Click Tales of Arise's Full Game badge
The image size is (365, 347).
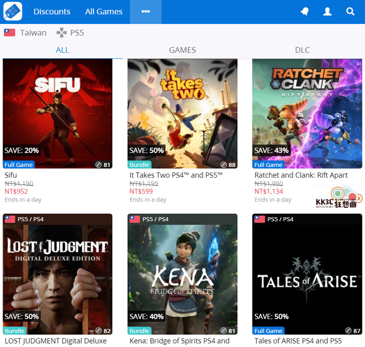(x=269, y=330)
